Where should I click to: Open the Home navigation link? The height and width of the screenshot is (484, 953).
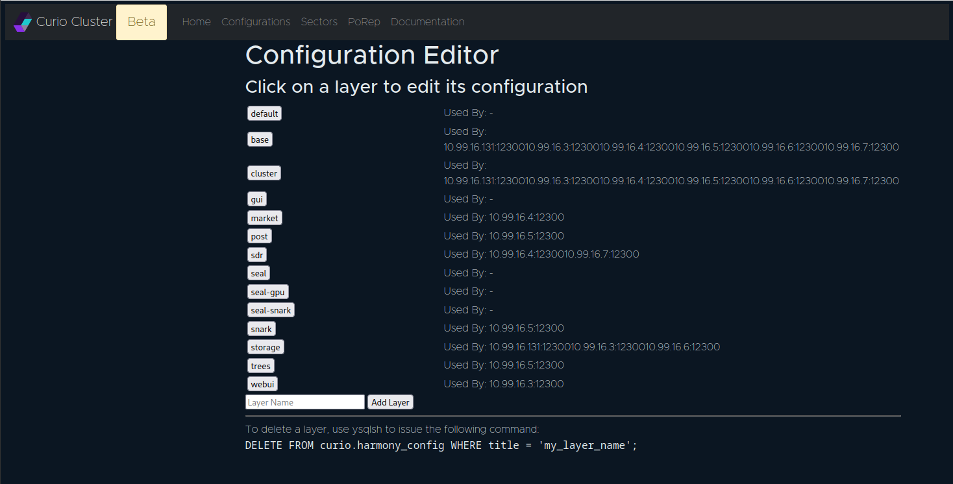tap(196, 22)
